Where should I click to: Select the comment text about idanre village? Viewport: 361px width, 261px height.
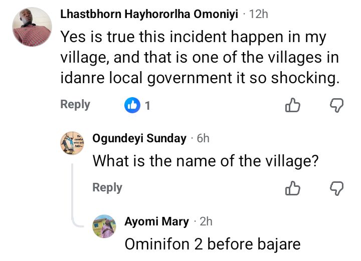[200, 58]
